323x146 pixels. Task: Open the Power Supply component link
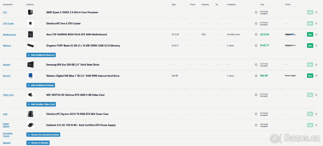(x=6, y=125)
